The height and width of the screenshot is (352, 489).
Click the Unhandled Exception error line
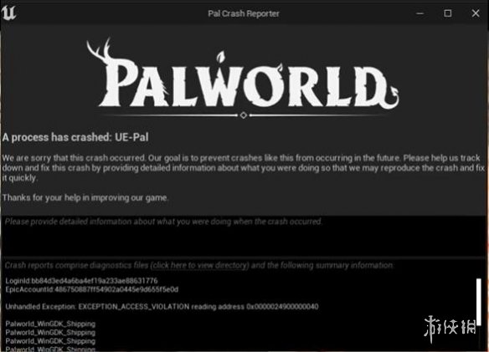click(162, 307)
